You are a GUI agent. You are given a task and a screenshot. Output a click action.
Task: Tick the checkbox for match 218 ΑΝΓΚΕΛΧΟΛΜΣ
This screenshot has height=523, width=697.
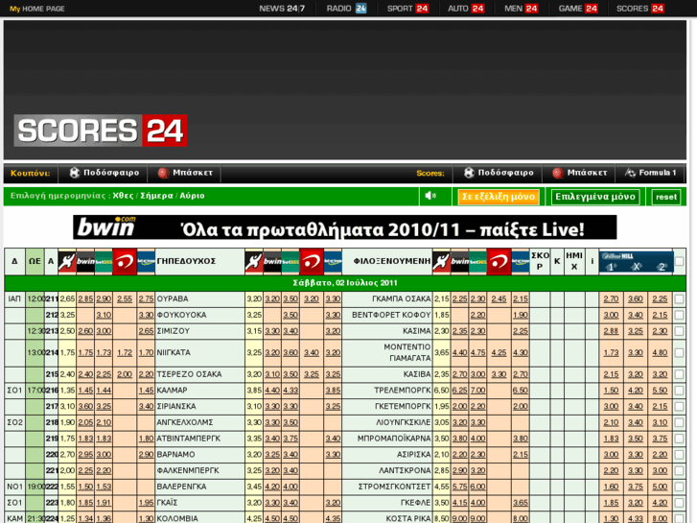[x=679, y=422]
